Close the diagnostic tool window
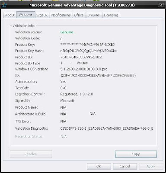Image resolution: width=166 pixels, height=173 pixels. pyautogui.click(x=161, y=5)
